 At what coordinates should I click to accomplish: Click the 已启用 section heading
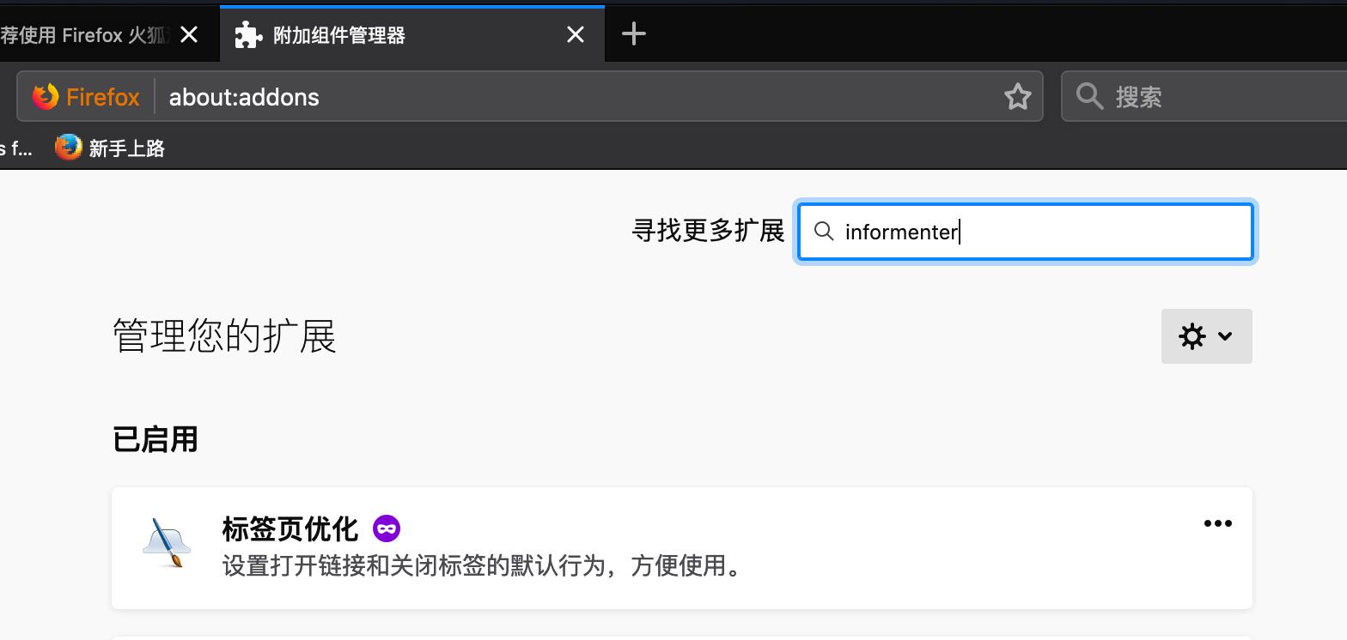point(155,439)
